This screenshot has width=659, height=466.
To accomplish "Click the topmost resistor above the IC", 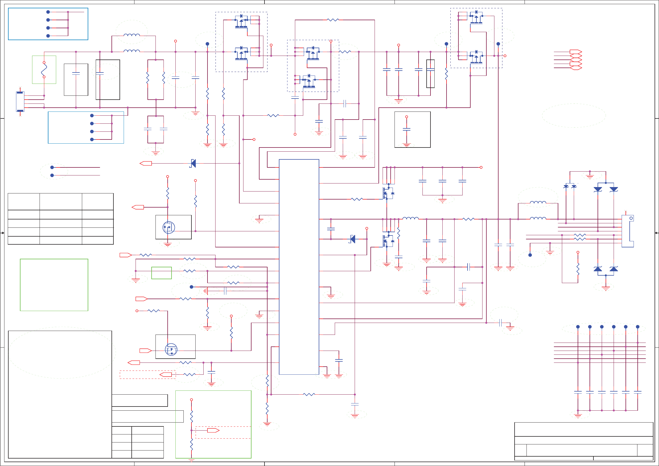I will [x=333, y=20].
